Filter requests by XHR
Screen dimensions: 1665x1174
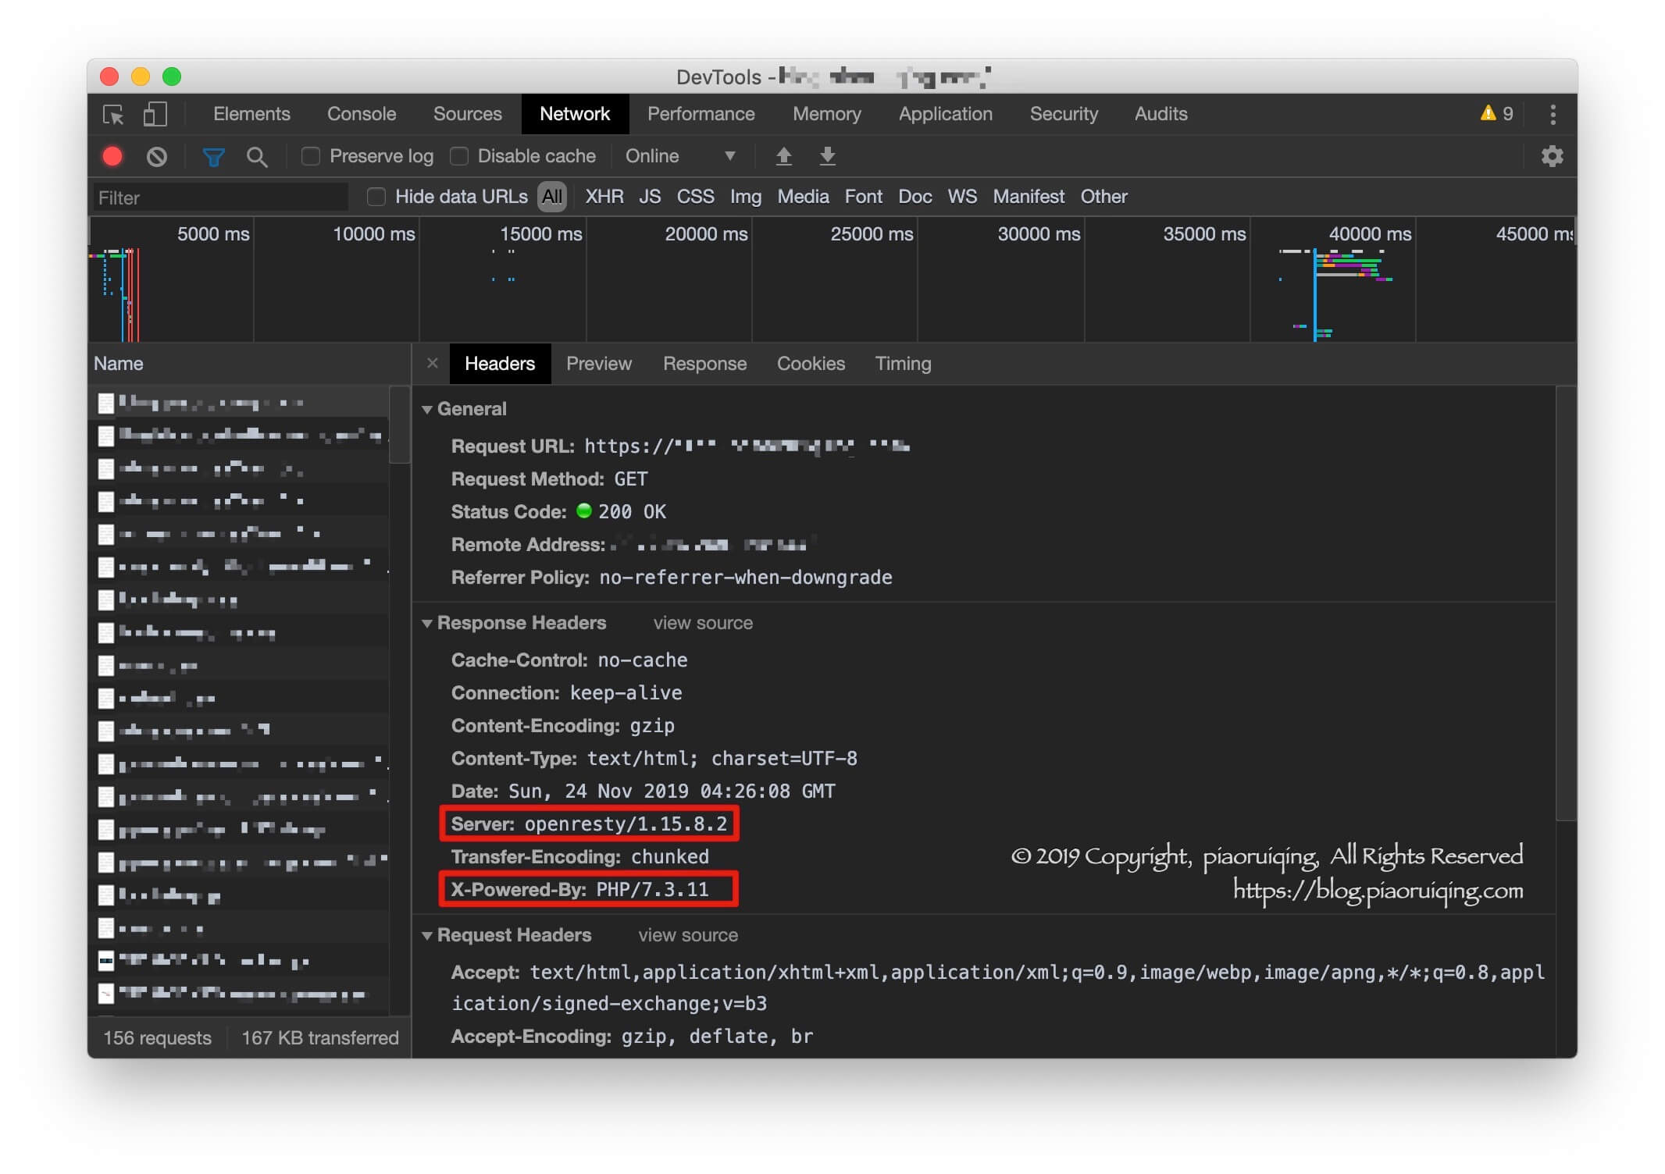[x=604, y=197]
